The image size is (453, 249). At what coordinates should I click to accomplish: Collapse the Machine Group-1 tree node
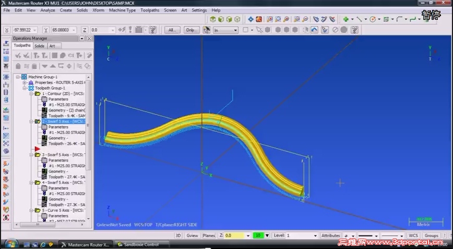tap(18, 77)
